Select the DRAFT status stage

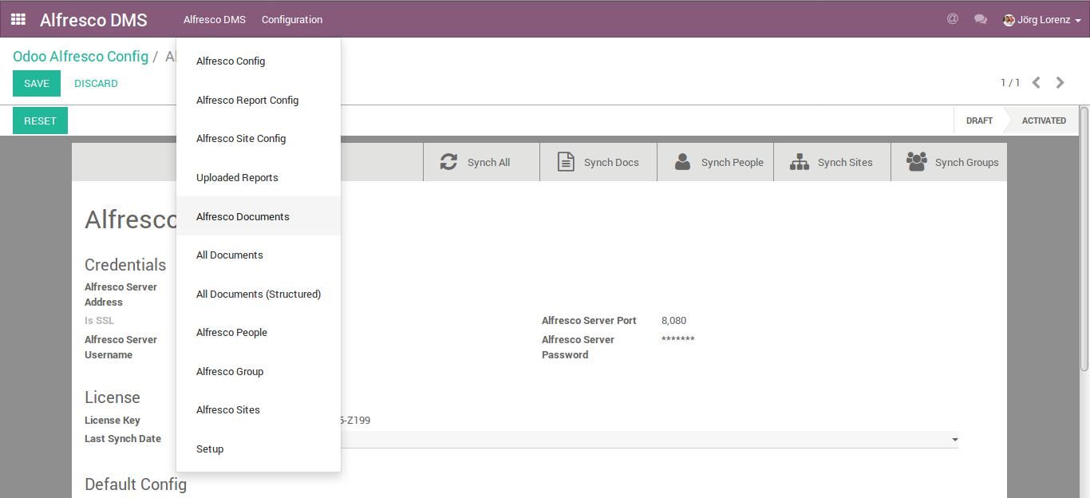click(x=979, y=121)
